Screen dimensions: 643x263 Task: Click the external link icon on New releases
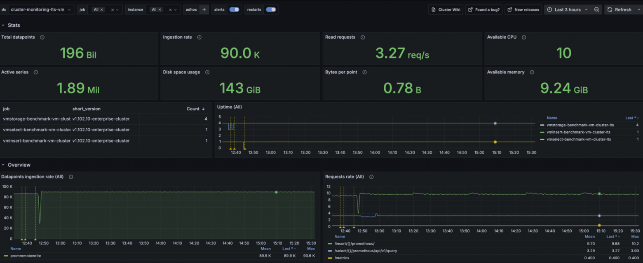[x=509, y=9]
